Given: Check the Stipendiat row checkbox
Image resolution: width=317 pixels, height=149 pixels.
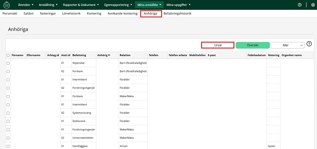Looking at the screenshot, I should (x=8, y=63).
